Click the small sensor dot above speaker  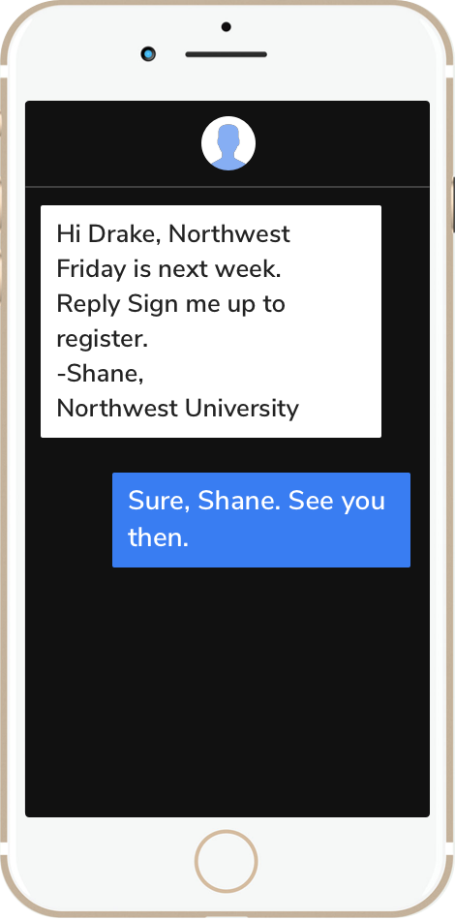point(227,26)
